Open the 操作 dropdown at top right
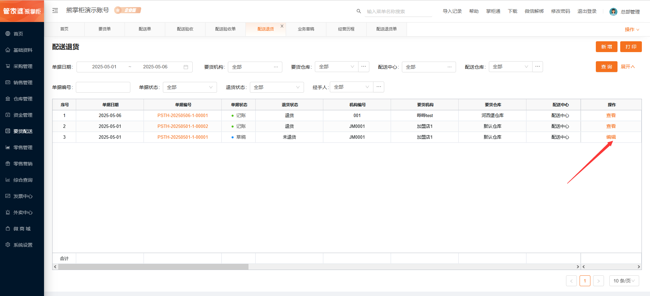Viewport: 650px width, 296px height. click(632, 30)
